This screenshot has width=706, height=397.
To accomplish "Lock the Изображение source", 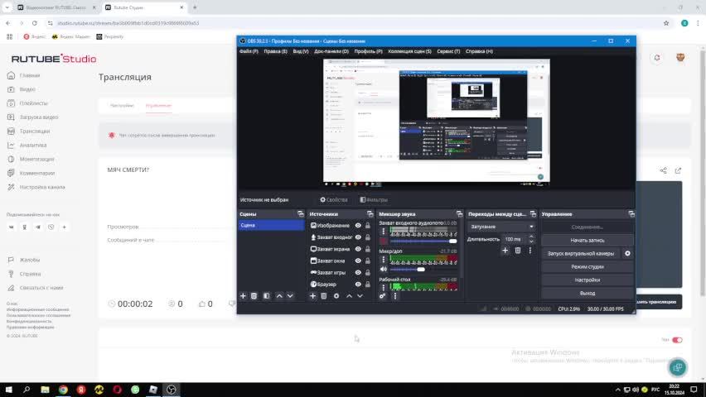I will (368, 225).
